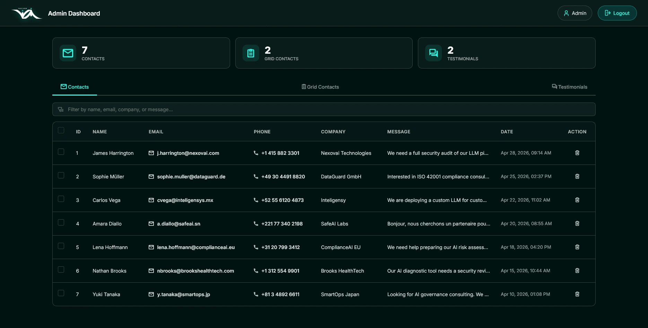Click trash icon for Lena Hoffmann
The width and height of the screenshot is (648, 328).
pyautogui.click(x=577, y=247)
